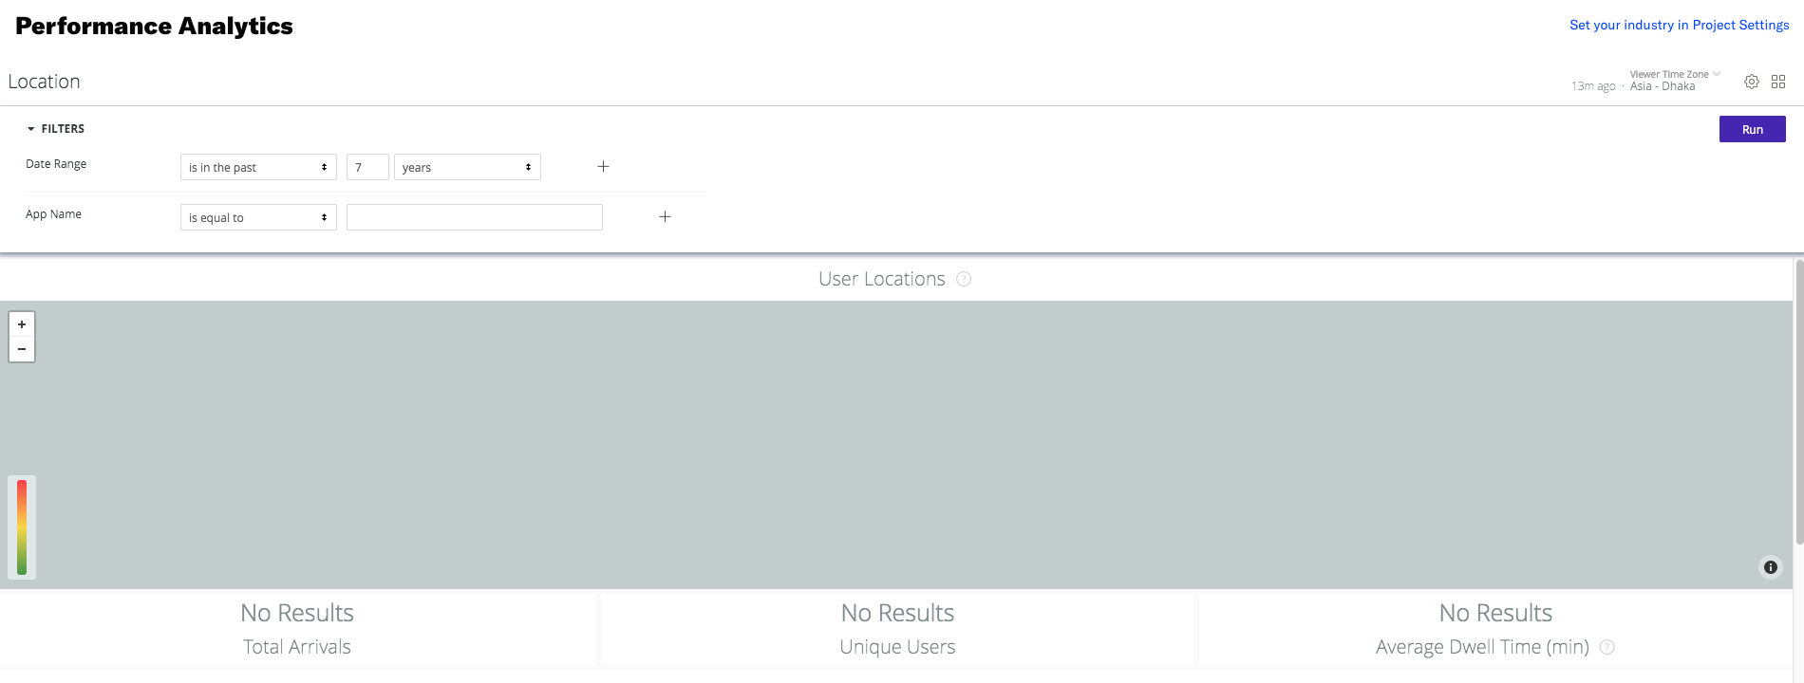Select the Performance Analytics heading
1804x683 pixels.
(x=153, y=26)
